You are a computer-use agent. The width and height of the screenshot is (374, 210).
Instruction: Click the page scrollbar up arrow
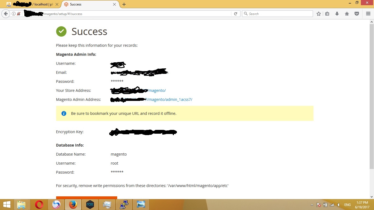pyautogui.click(x=372, y=22)
